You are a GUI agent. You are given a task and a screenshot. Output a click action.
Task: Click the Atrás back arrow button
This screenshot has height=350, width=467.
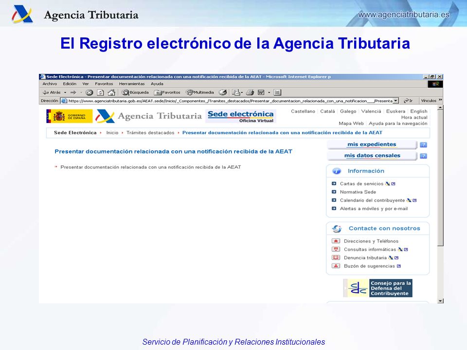52,92
